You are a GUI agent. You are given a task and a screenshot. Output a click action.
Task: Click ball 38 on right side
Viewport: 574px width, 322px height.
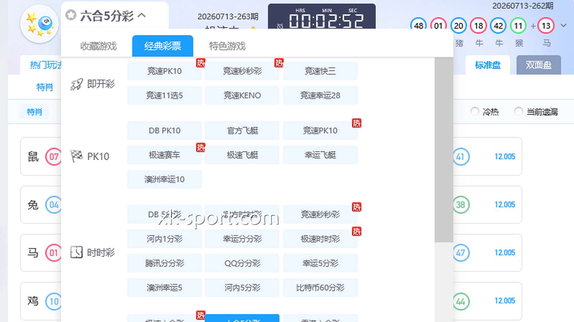pyautogui.click(x=461, y=205)
